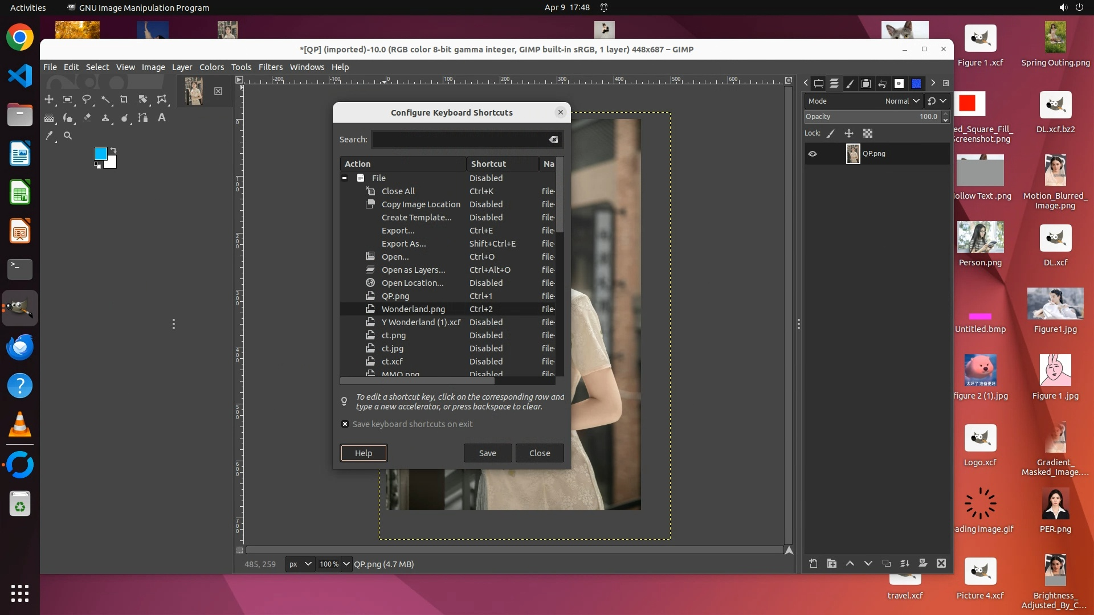Click the Save button in shortcuts dialog
1094x615 pixels.
487,453
